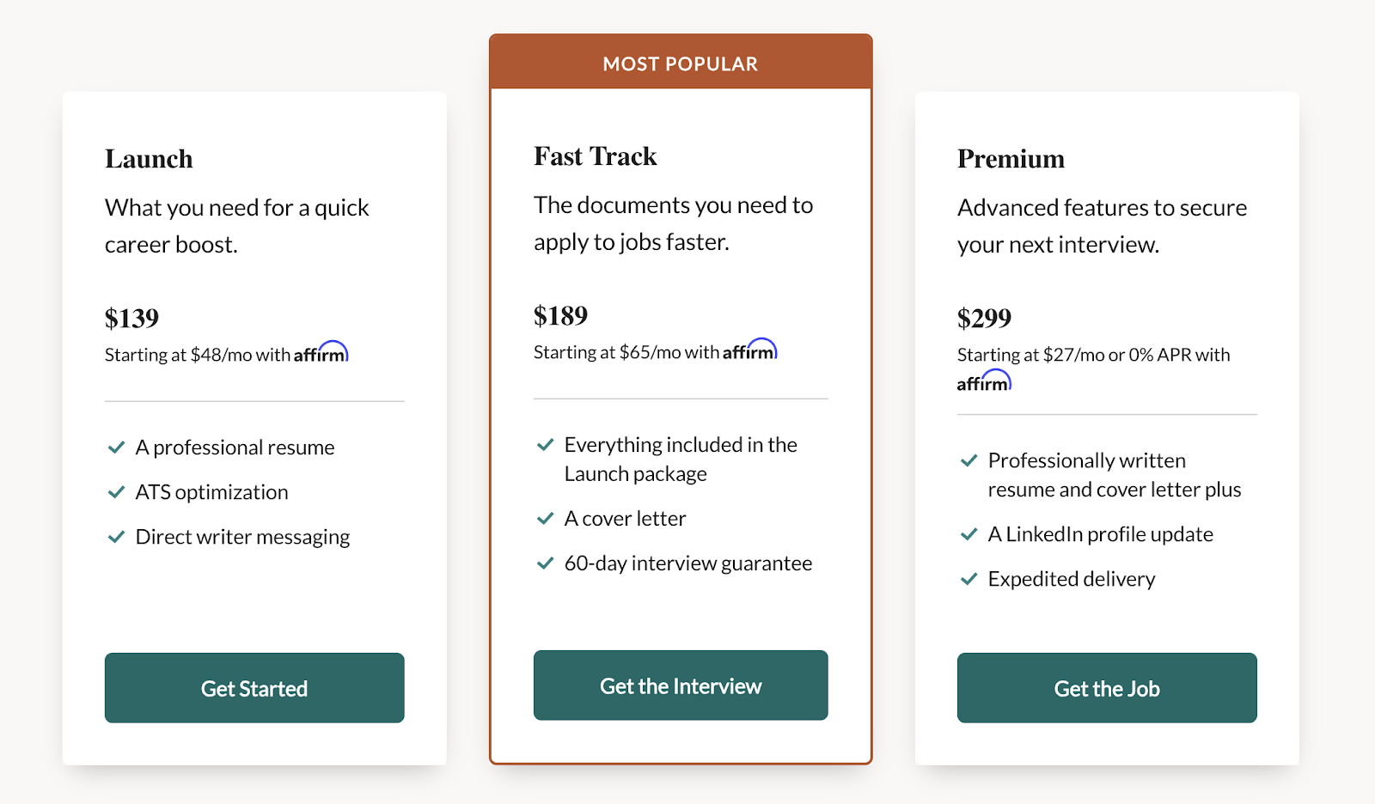This screenshot has height=804, width=1375.
Task: Select the MOST POPULAR banner
Action: 681,63
